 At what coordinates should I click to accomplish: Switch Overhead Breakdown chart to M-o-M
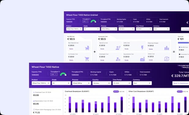[x=122, y=92]
